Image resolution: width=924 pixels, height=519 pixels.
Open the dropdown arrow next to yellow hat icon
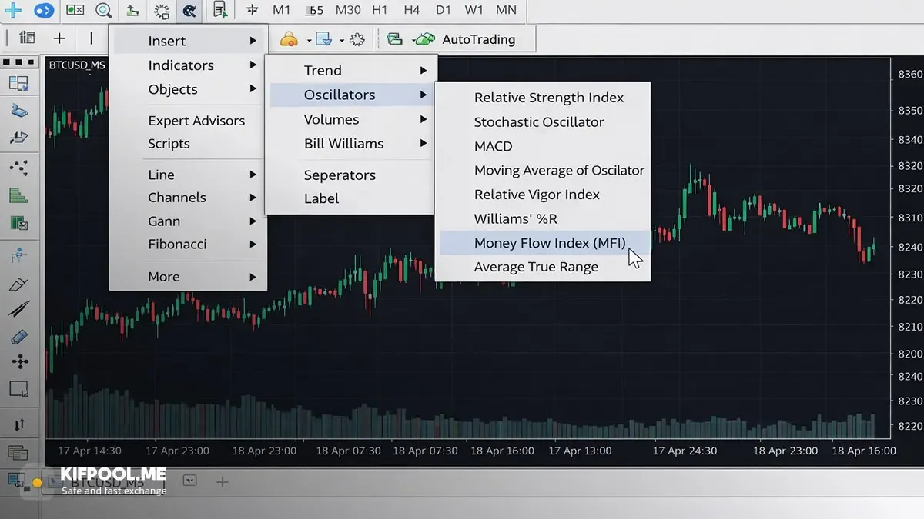point(309,40)
